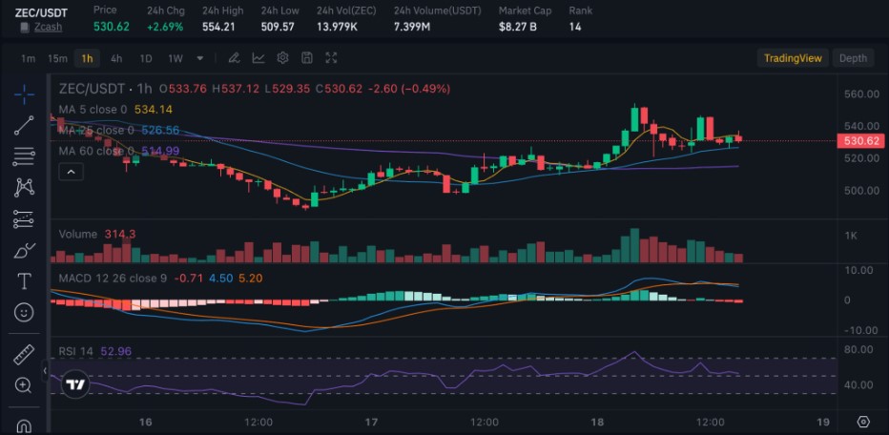Select the 1h timeframe
Image resolution: width=889 pixels, height=435 pixels.
coord(87,58)
